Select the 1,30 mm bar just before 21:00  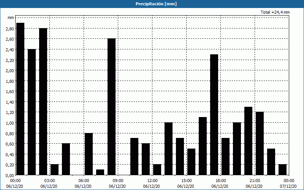coord(248,141)
